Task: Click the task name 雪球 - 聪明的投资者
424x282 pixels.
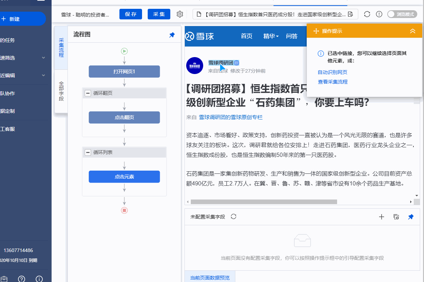Action: point(85,14)
